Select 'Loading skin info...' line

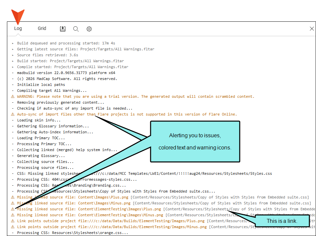tap(39, 120)
